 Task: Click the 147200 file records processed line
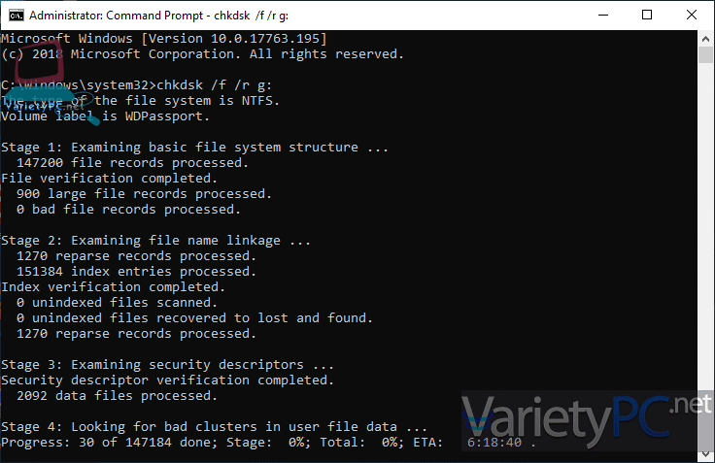pos(132,163)
